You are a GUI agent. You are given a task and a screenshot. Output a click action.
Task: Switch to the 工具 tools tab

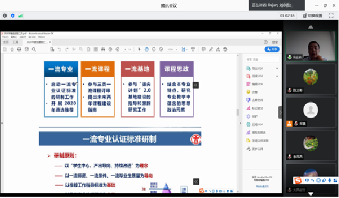16,42
